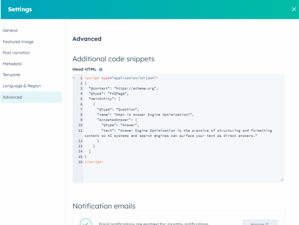This screenshot has height=225, width=299.
Task: Click the Head HTML info icon
Action: (101, 69)
